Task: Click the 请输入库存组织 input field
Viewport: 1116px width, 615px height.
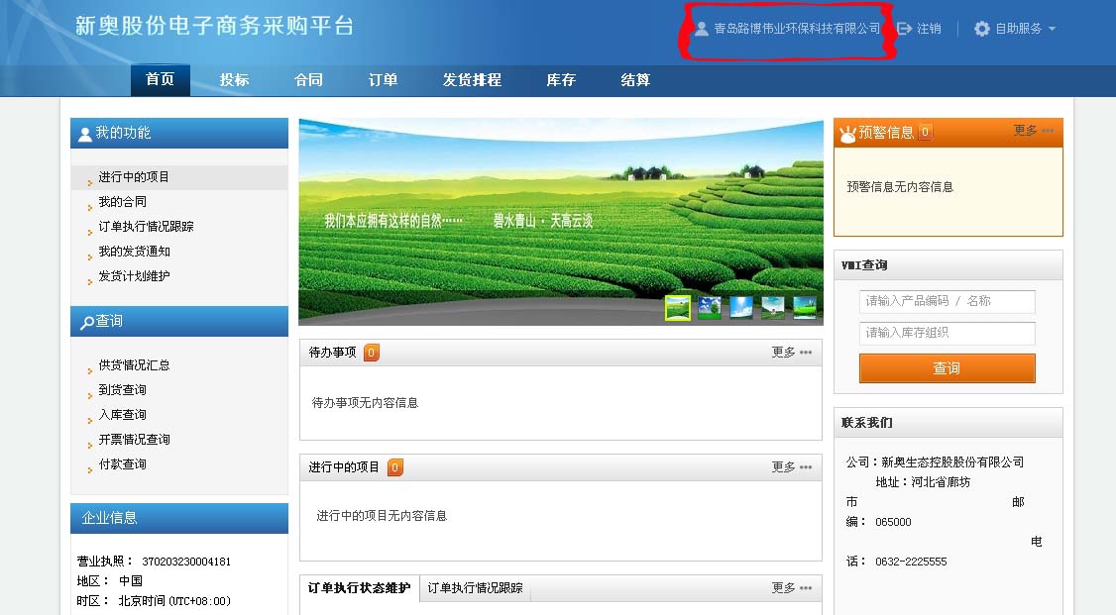Action: 947,333
